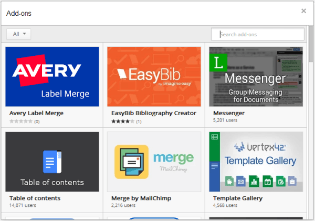
Task: Close the Add-ons dialog
Action: coord(303,11)
